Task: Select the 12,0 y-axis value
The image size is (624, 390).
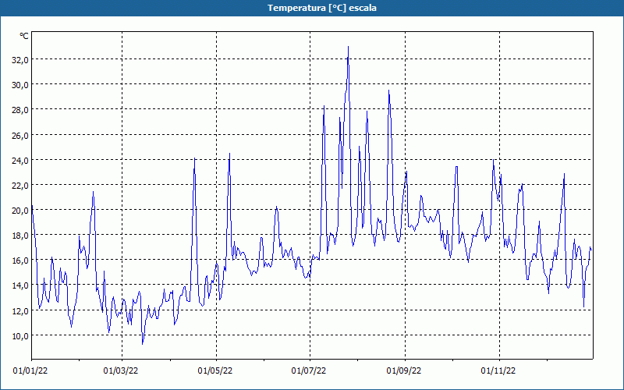Action: point(20,310)
